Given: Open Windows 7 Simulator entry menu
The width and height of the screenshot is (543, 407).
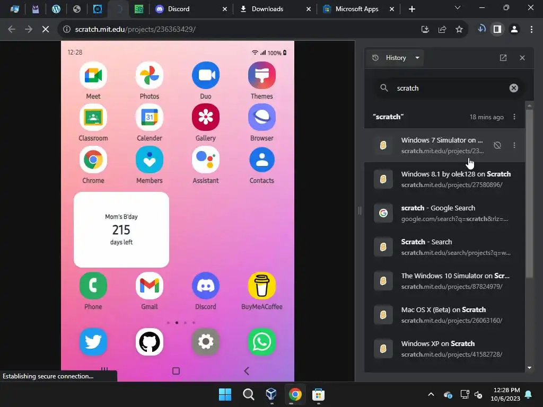Looking at the screenshot, I should (514, 145).
